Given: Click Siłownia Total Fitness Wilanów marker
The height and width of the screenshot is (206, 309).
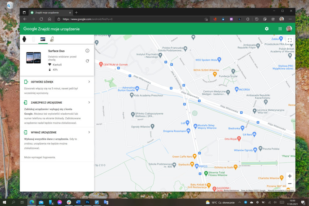Looking at the screenshot, I should pos(206,173).
